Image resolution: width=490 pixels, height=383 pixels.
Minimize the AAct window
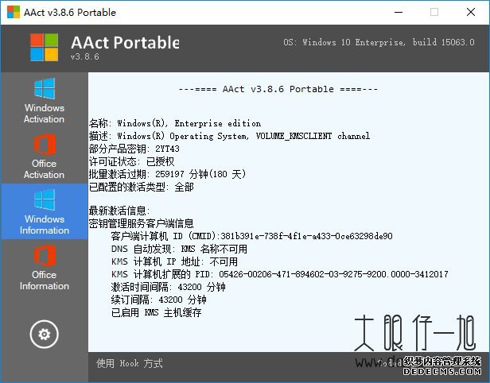(x=399, y=12)
